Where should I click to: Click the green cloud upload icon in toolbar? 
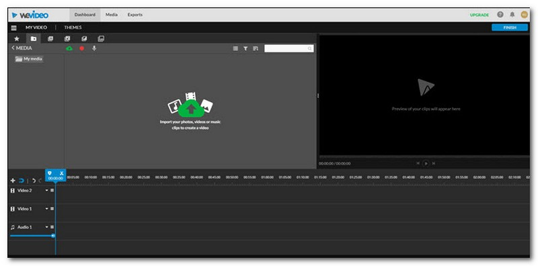69,48
